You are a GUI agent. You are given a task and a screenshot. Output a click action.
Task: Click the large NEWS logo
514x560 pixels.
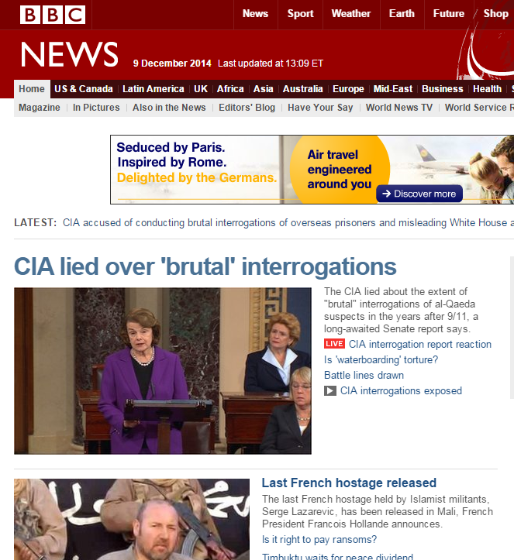(x=69, y=54)
